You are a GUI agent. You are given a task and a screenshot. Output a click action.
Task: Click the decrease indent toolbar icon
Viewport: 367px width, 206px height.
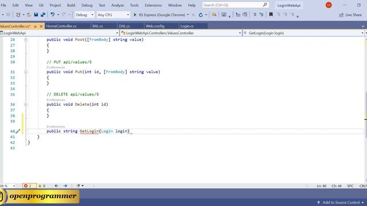tap(238, 15)
